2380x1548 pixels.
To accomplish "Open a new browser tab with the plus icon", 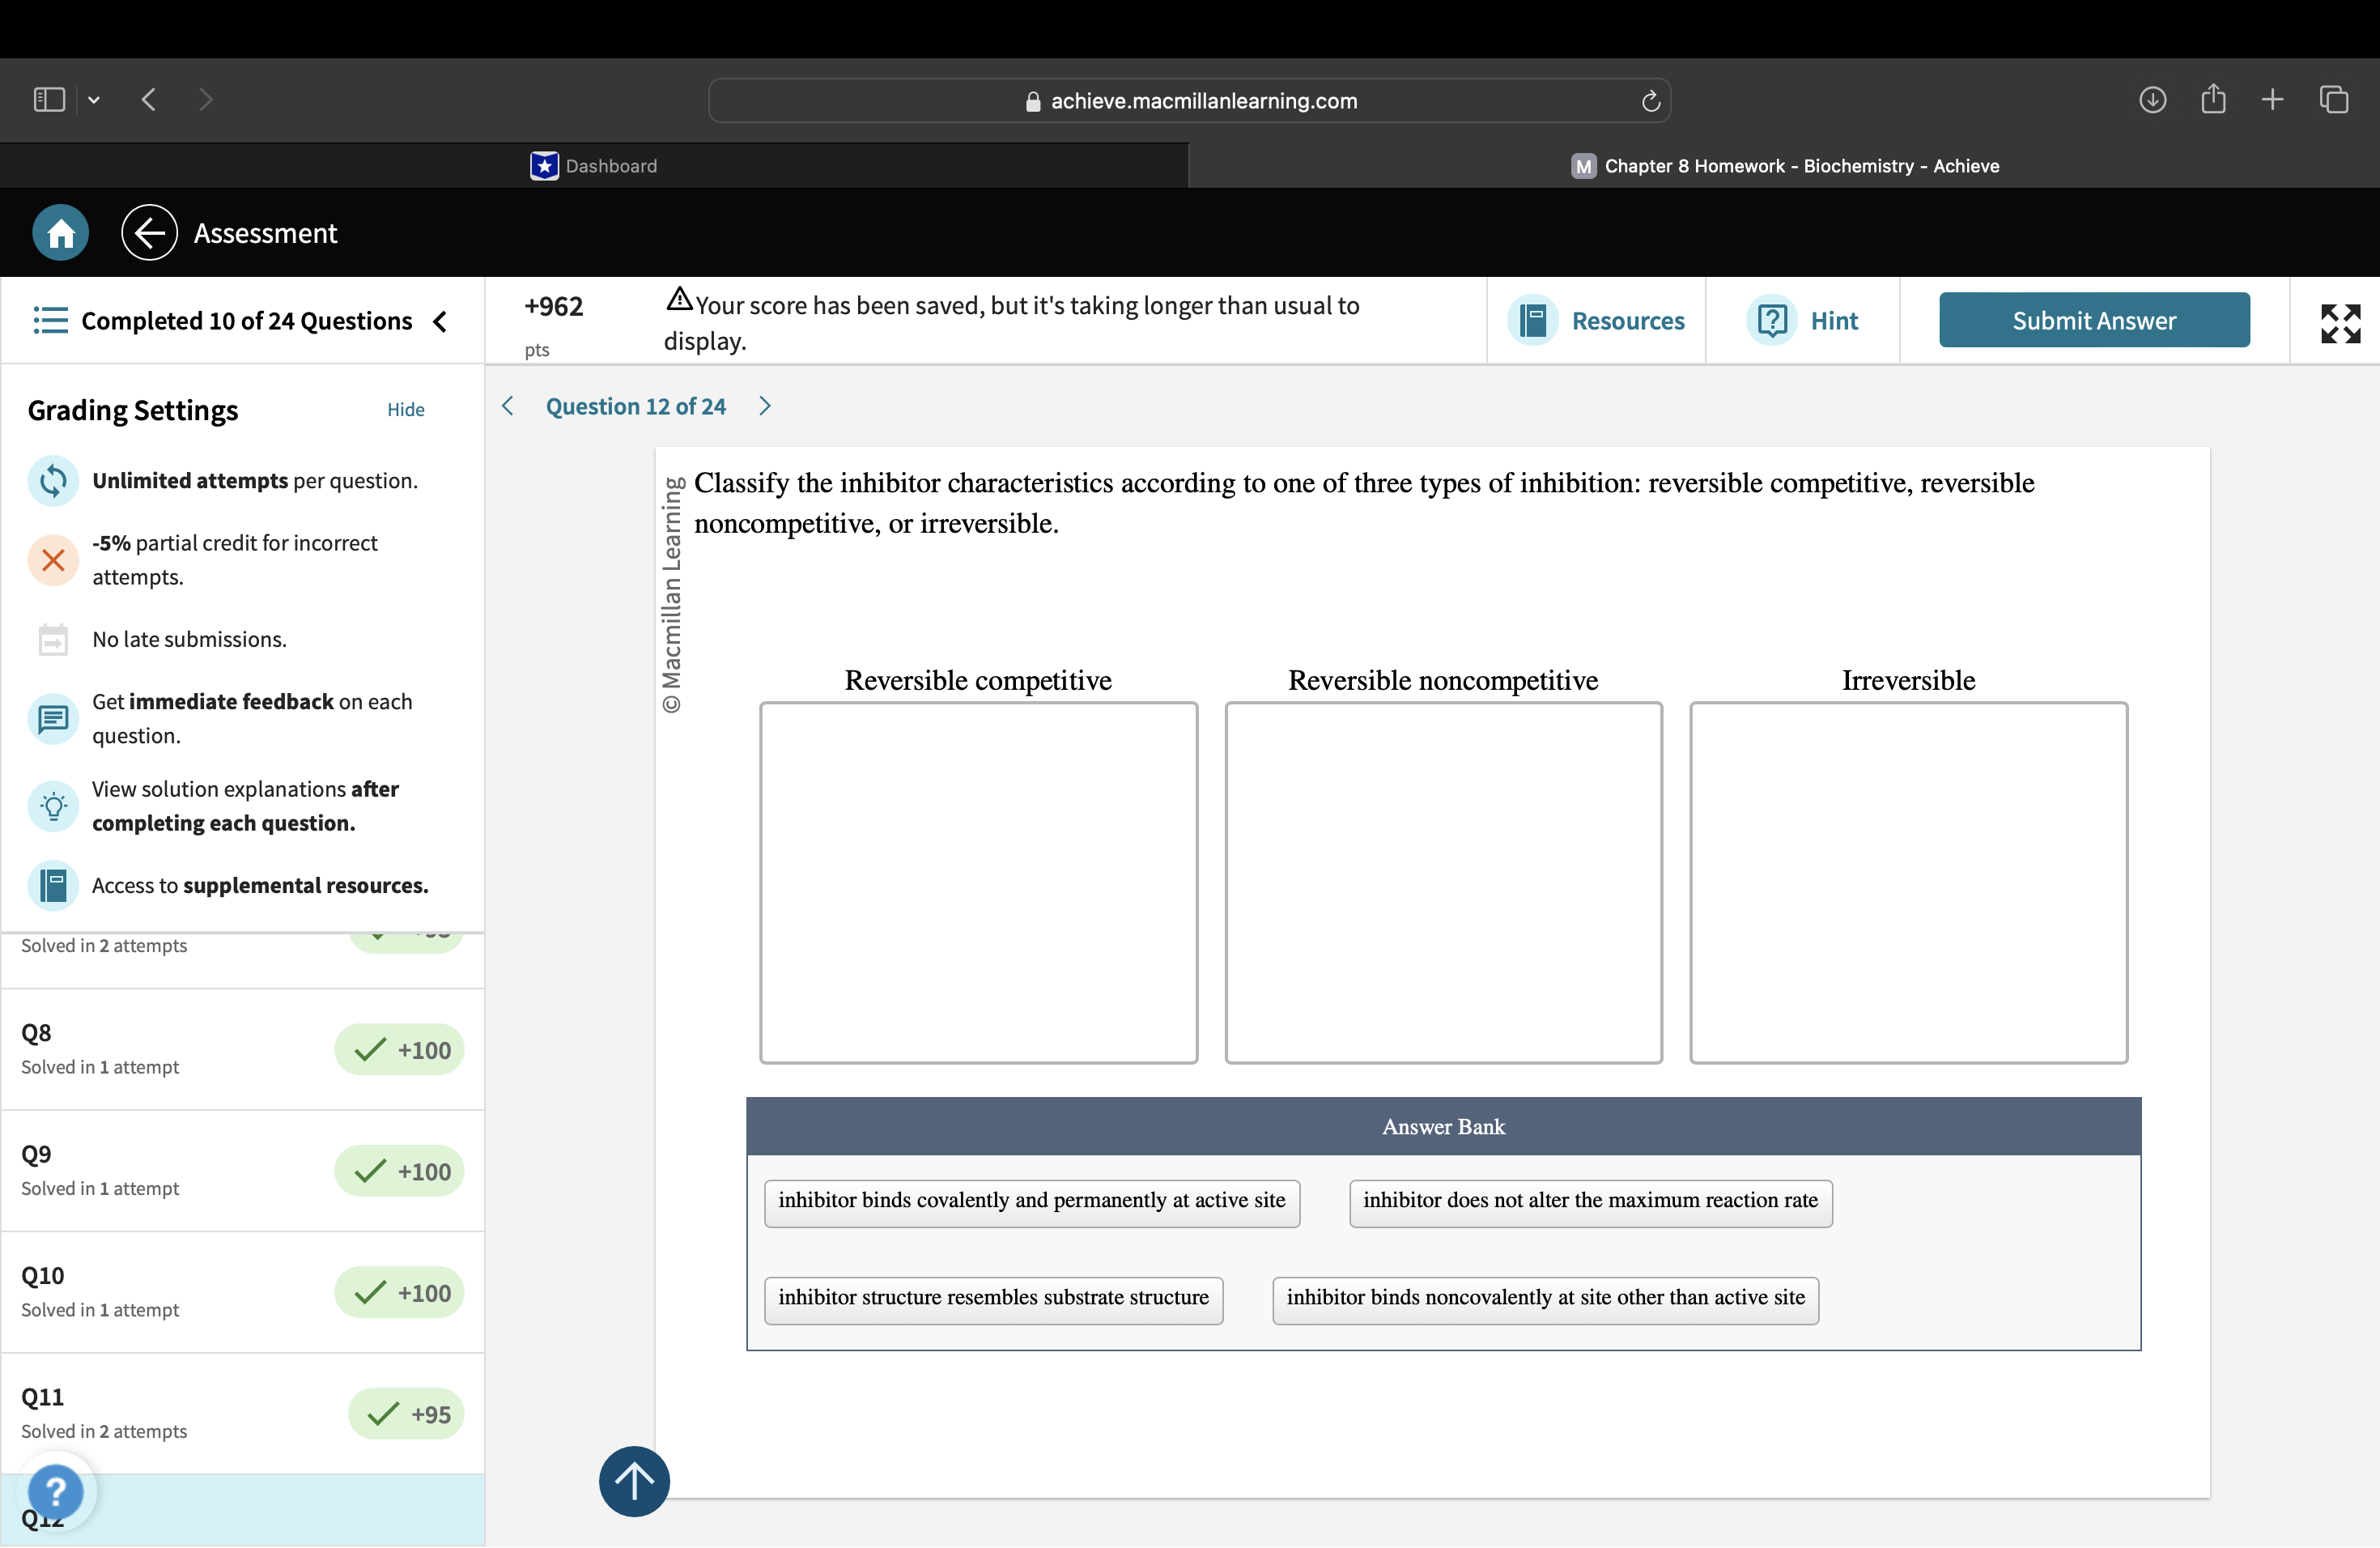I will [2271, 99].
